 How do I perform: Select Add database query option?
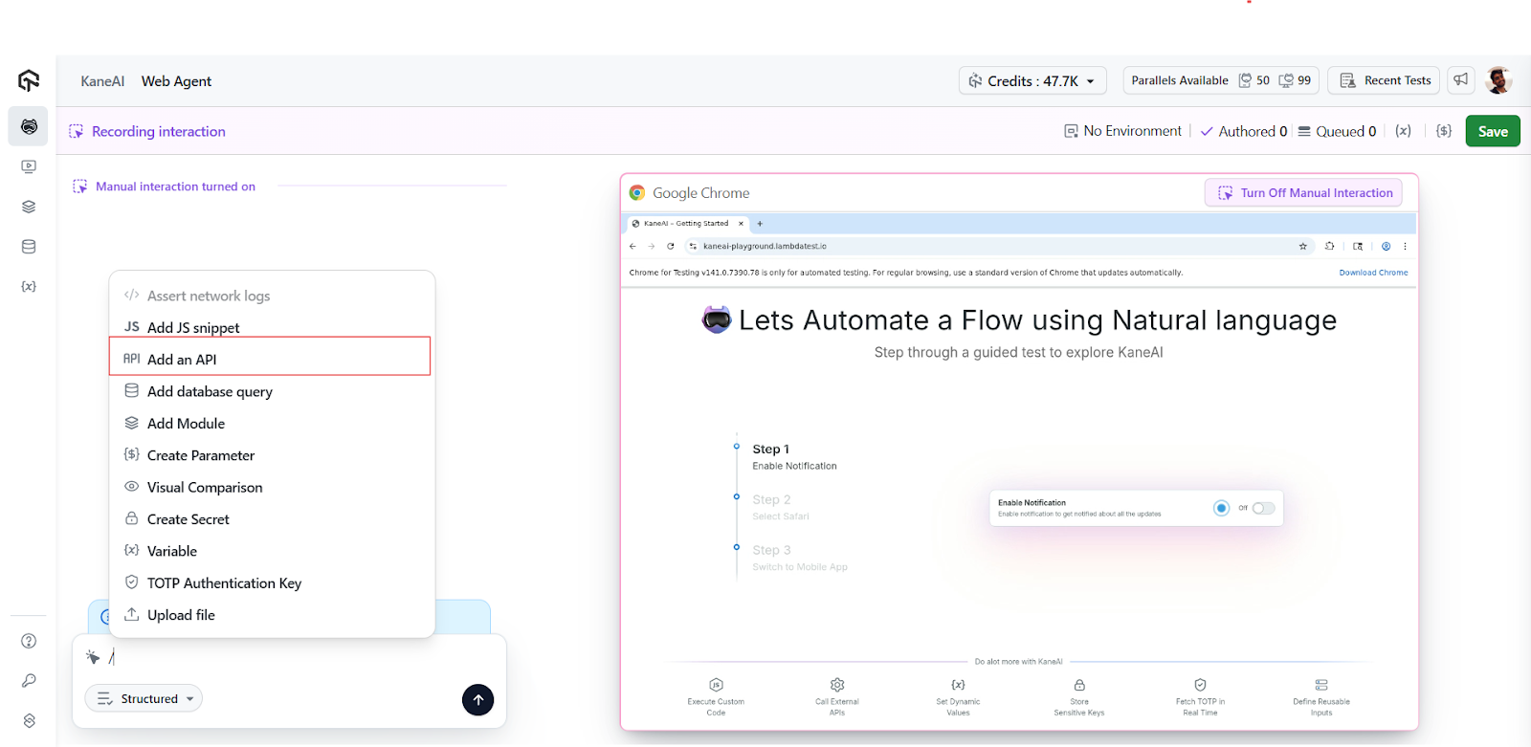pos(210,391)
